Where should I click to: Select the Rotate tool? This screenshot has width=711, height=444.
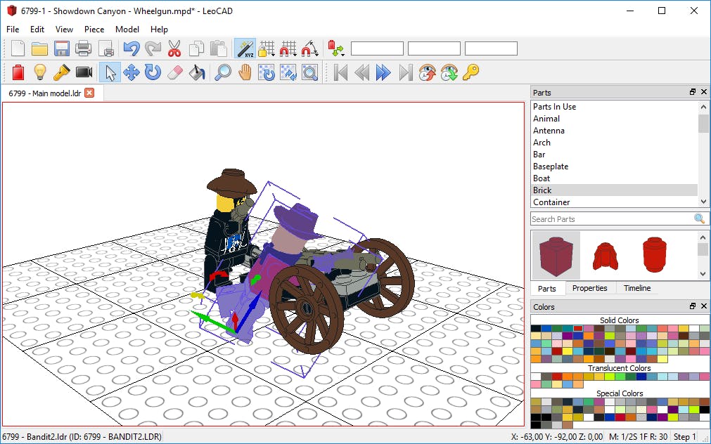coord(153,72)
